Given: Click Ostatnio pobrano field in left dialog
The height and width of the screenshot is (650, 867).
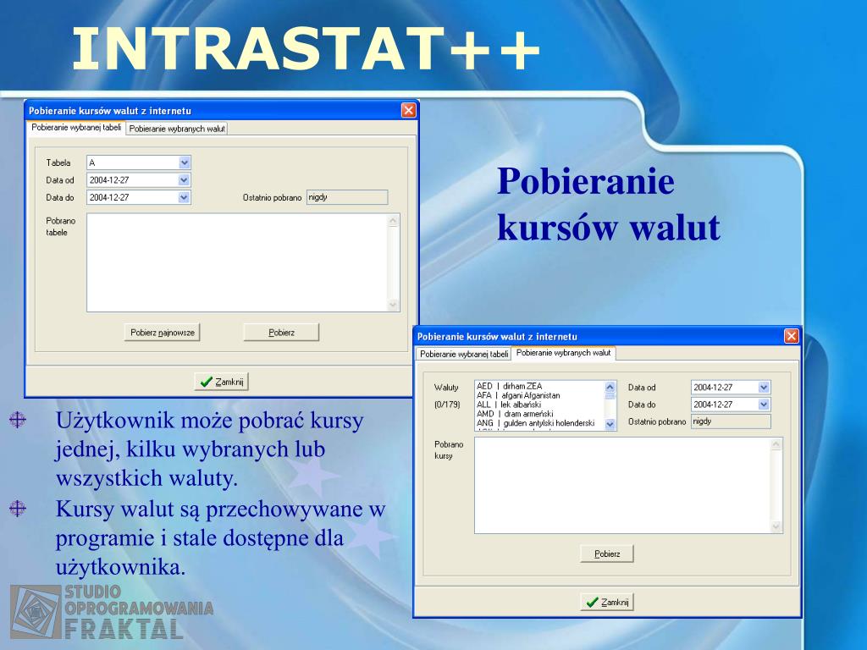Looking at the screenshot, I should pyautogui.click(x=347, y=197).
